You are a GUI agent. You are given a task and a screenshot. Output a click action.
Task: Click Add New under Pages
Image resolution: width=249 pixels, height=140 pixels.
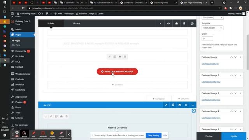pos(16,45)
